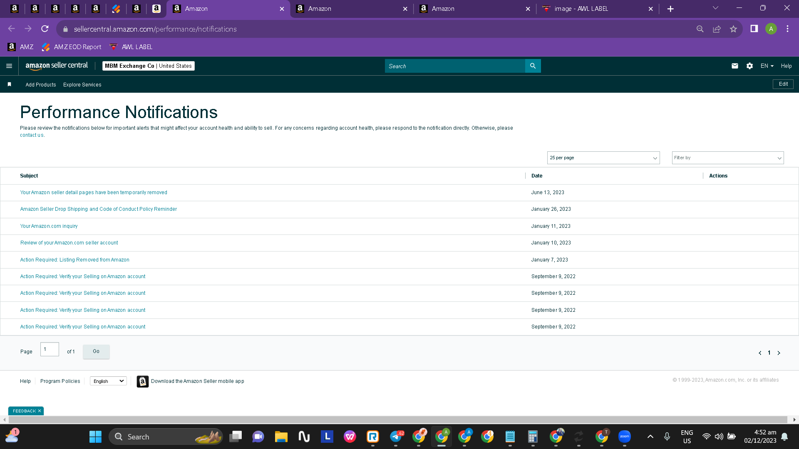Open the Drop Shipping Policy Reminder notification
The height and width of the screenshot is (449, 799).
pyautogui.click(x=99, y=209)
